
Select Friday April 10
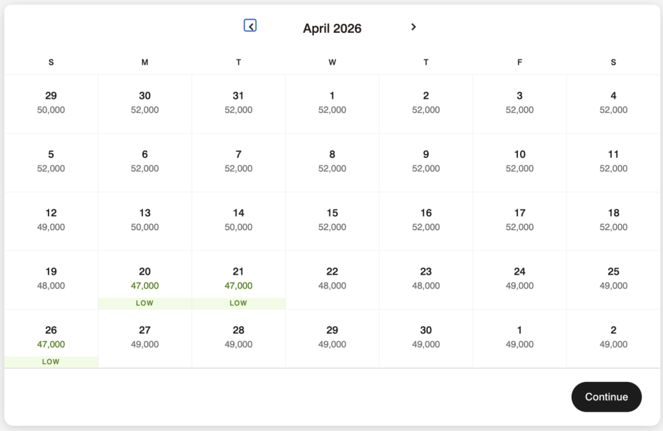point(520,161)
